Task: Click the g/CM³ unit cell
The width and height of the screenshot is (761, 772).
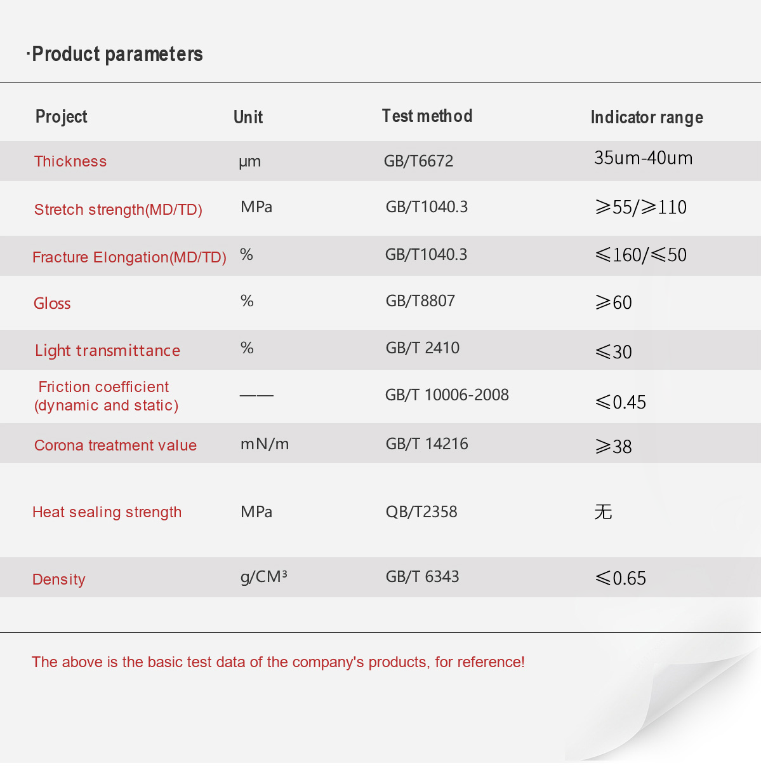Action: pyautogui.click(x=264, y=577)
